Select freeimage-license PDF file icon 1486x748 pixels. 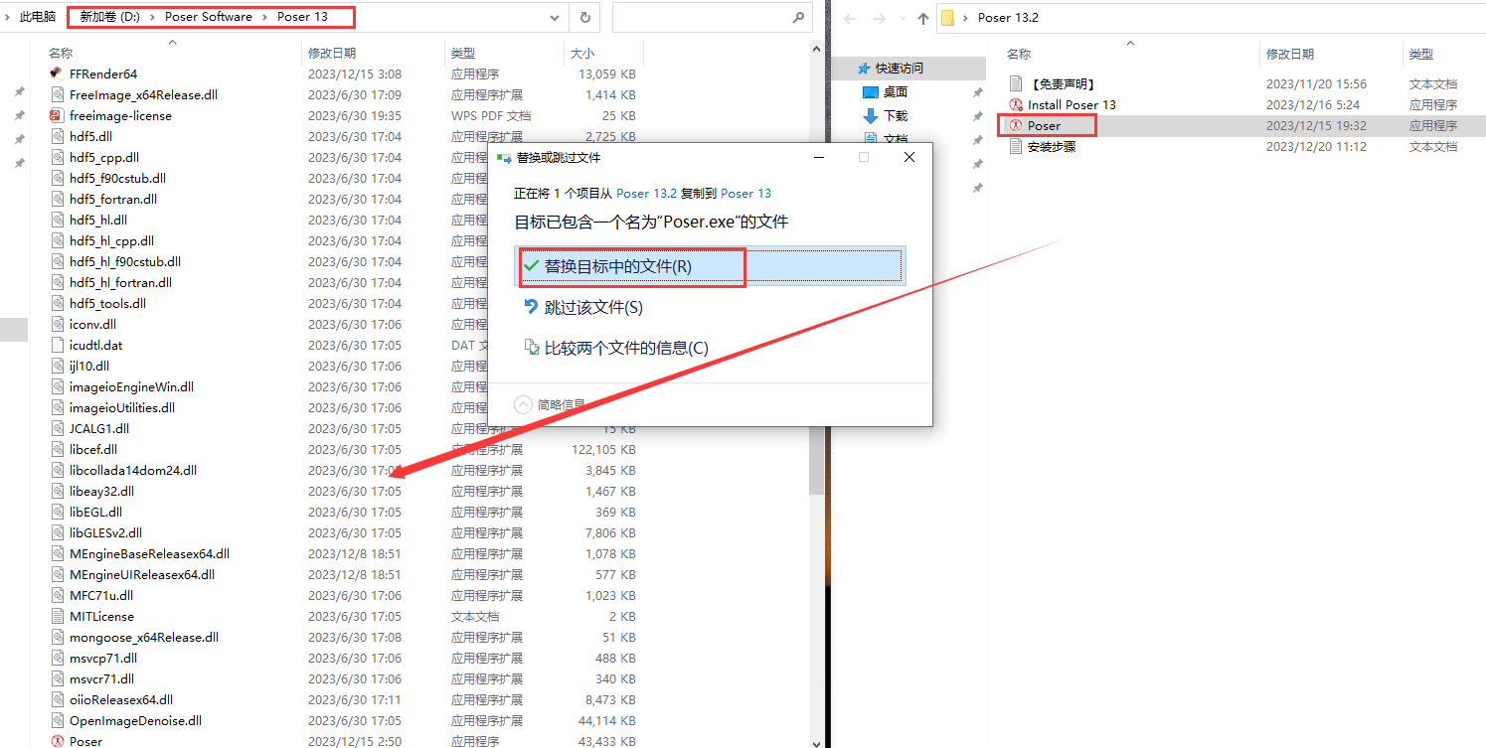(57, 115)
